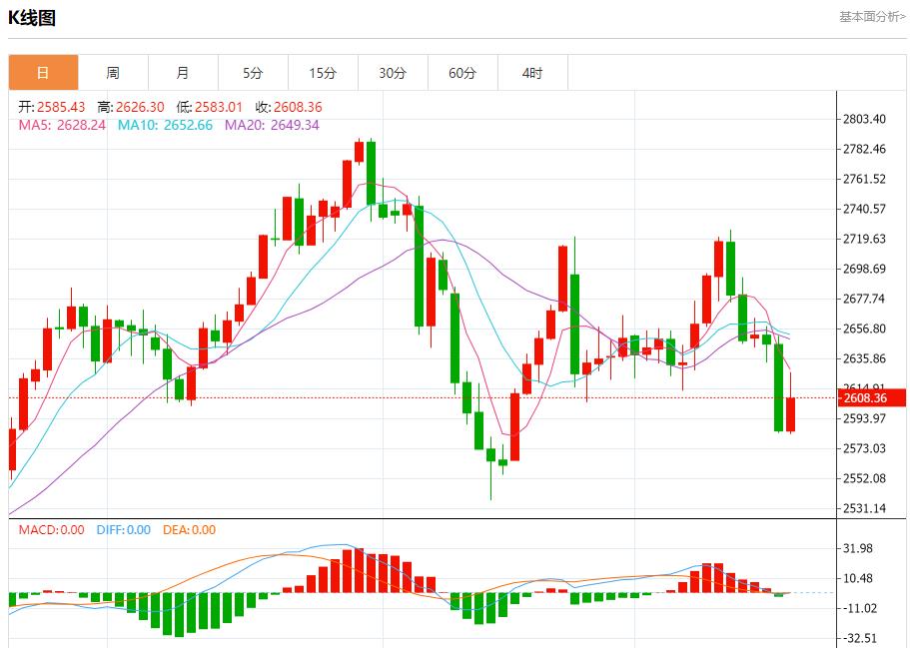Image resolution: width=910 pixels, height=648 pixels.
Task: Show the 60分 interval chart
Action: tap(462, 73)
